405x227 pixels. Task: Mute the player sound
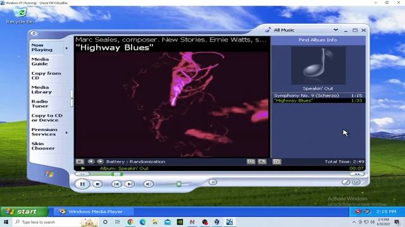(148, 184)
